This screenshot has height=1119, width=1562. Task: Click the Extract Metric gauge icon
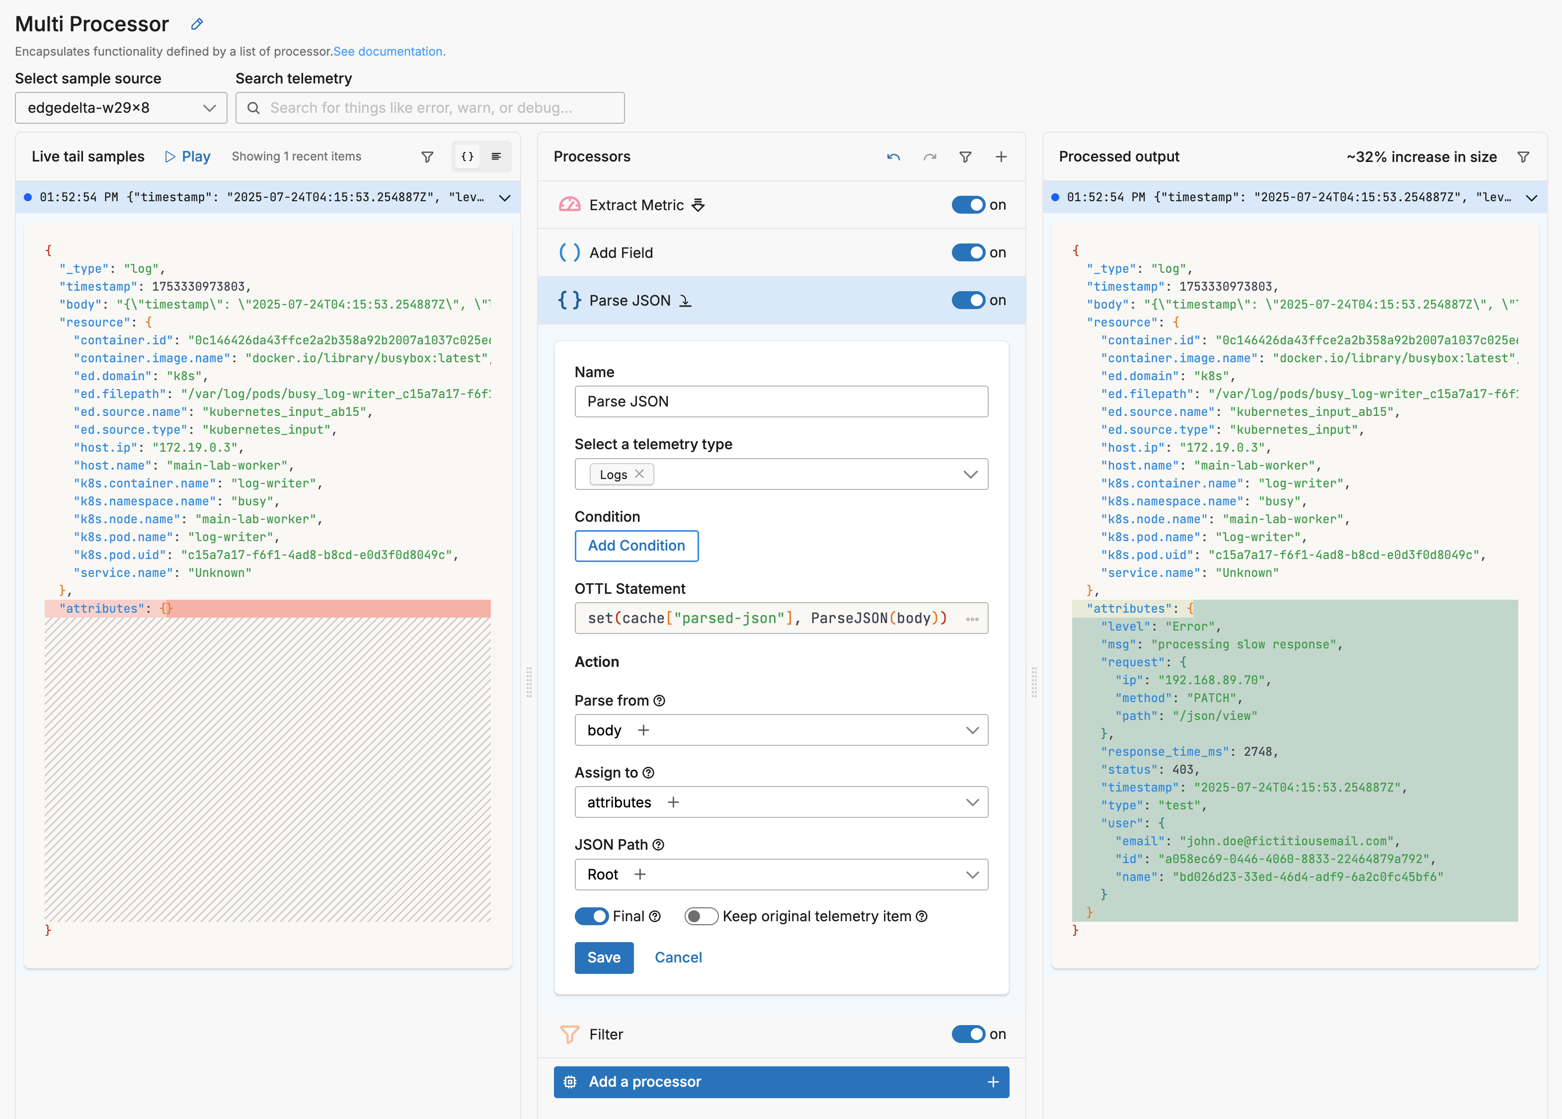click(x=569, y=205)
